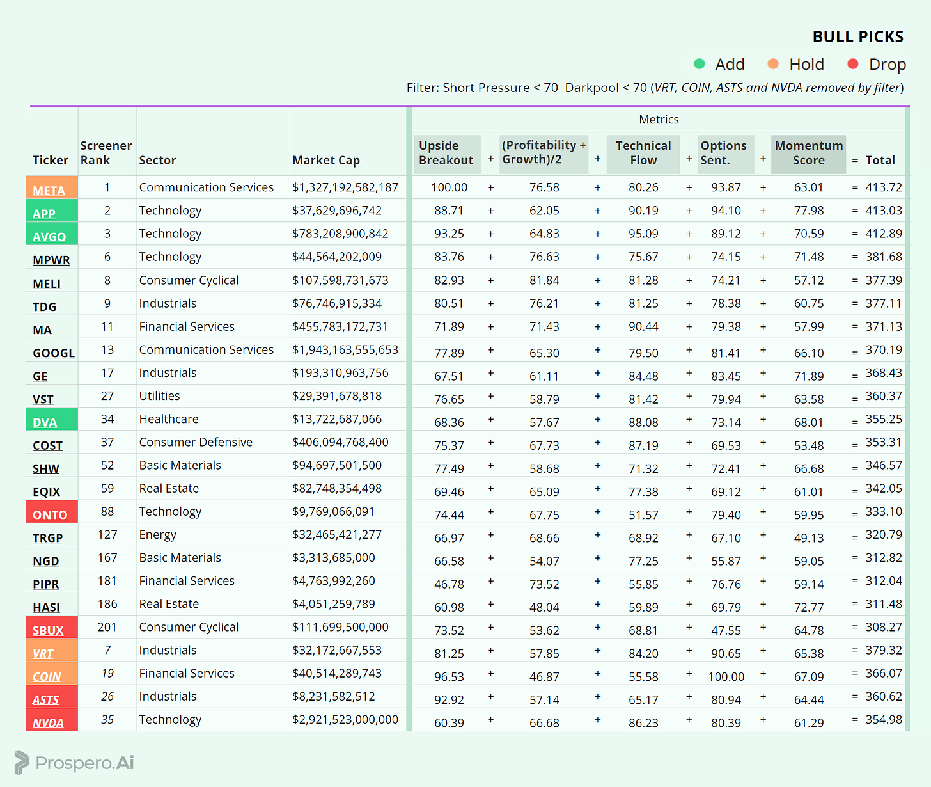Click TRGP total value 320.79

(x=884, y=535)
